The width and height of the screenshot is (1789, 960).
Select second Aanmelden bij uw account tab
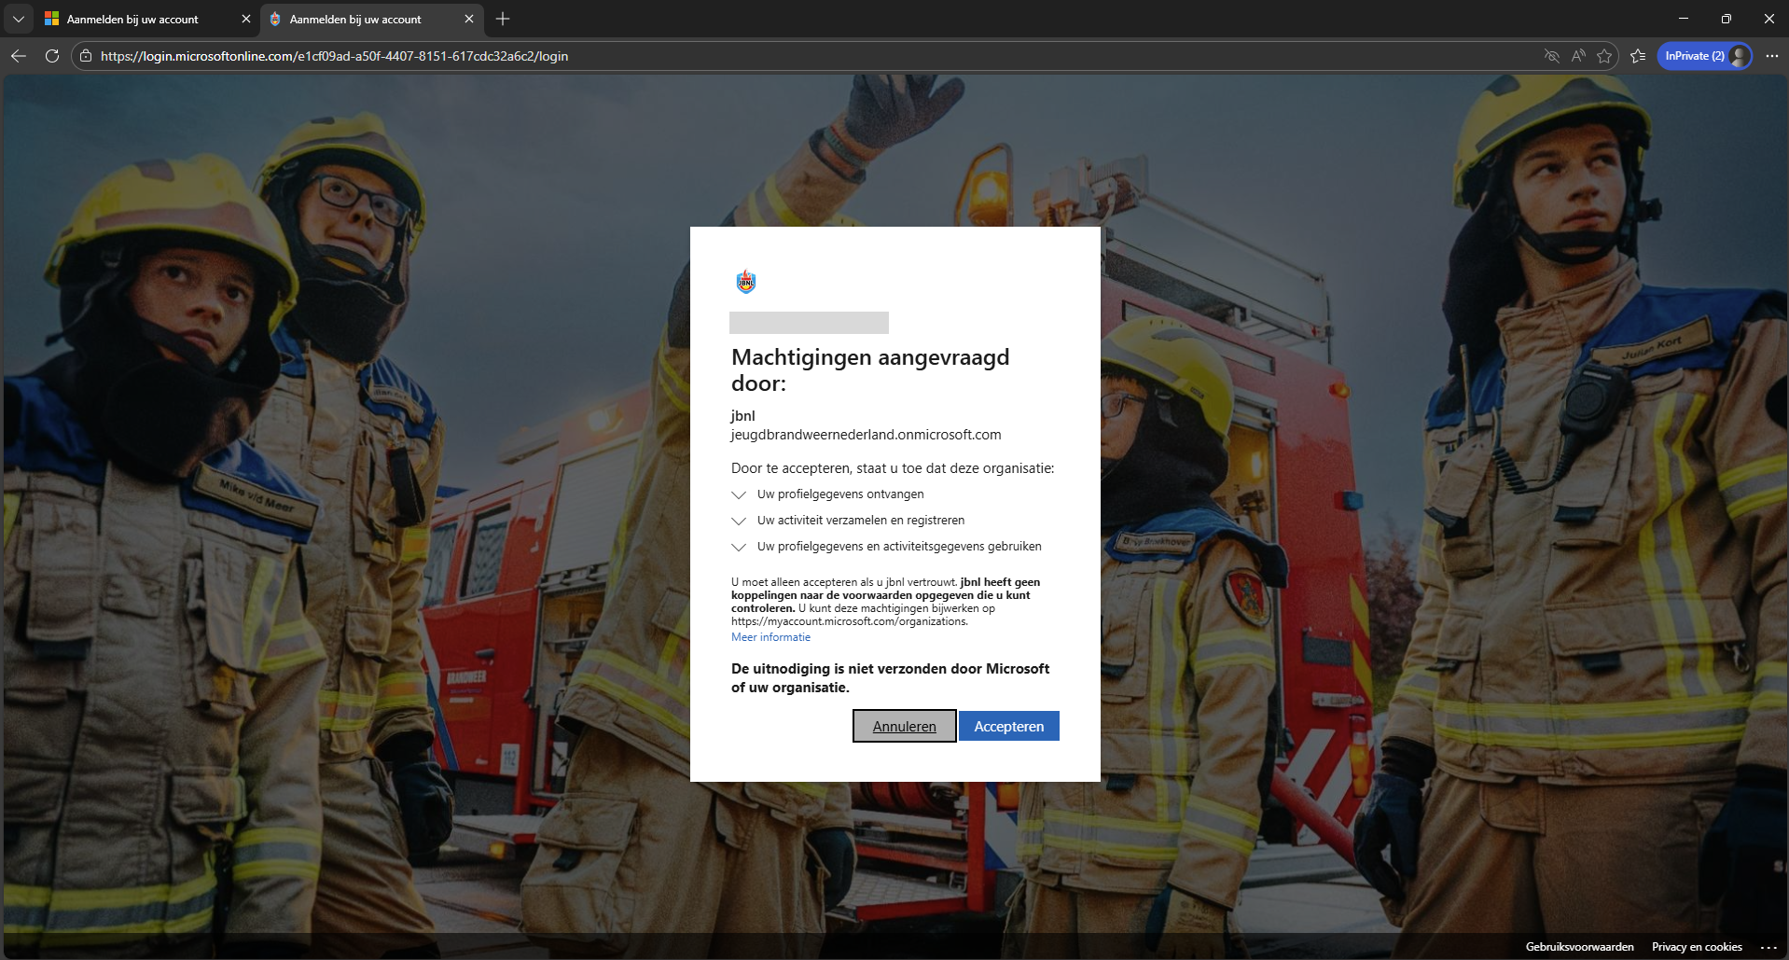click(371, 19)
